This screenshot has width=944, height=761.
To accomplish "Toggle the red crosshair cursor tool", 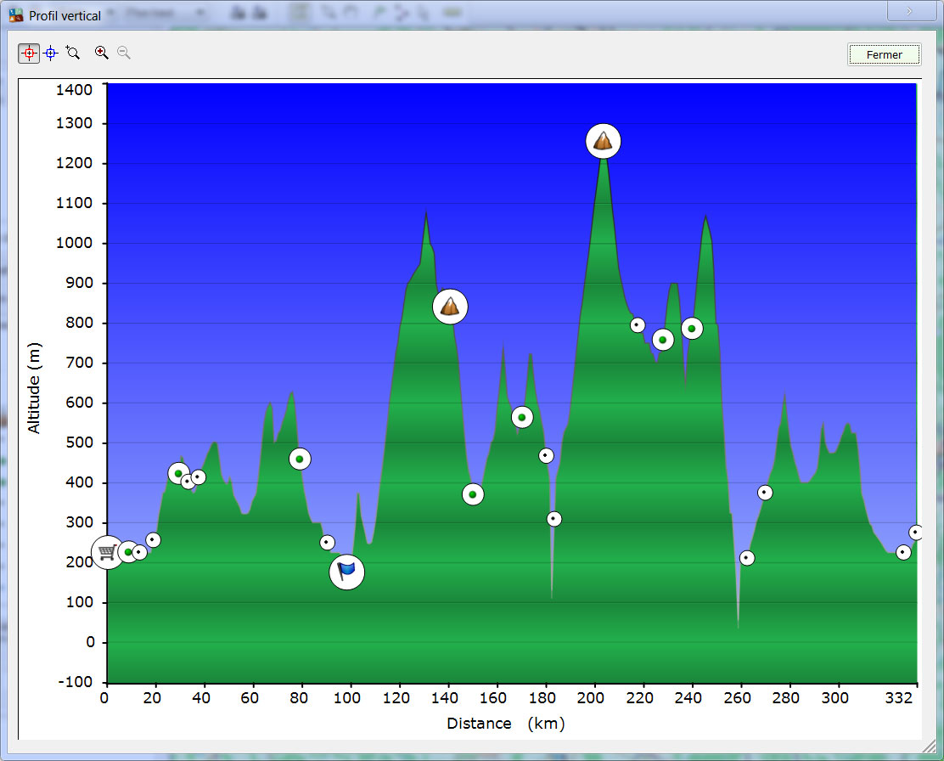I will (29, 53).
